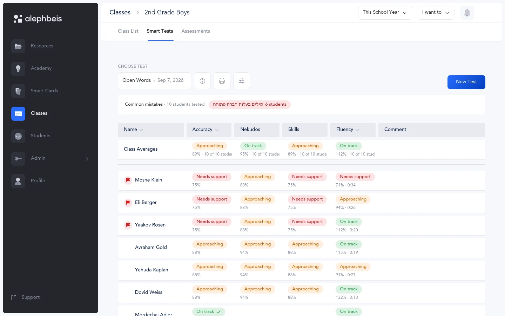The width and height of the screenshot is (505, 316).
Task: Select the Smart Tests tab
Action: [160, 31]
